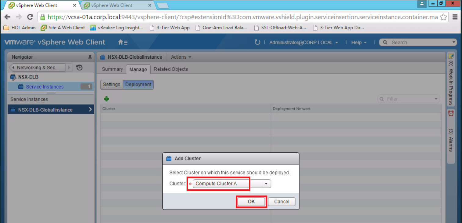Click the vmware vSphere Web Client logo
This screenshot has height=223, width=462.
[55, 42]
